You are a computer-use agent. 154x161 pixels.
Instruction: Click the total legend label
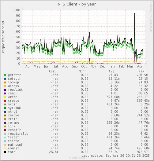(13, 152)
